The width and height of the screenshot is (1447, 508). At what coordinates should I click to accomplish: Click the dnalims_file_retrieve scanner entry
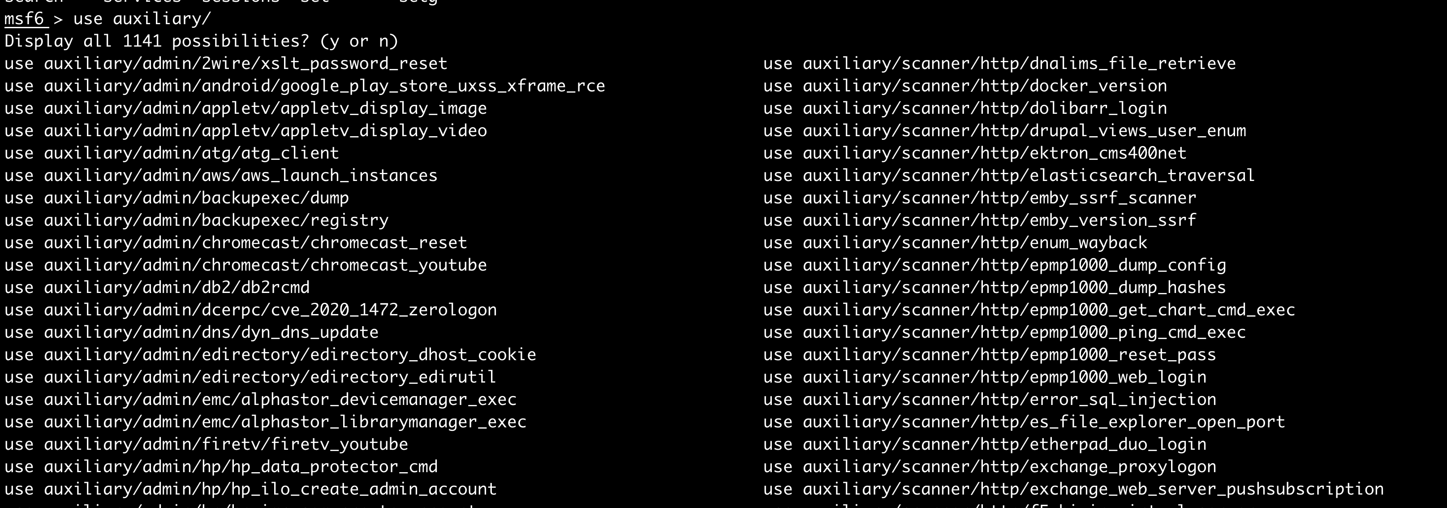point(999,64)
